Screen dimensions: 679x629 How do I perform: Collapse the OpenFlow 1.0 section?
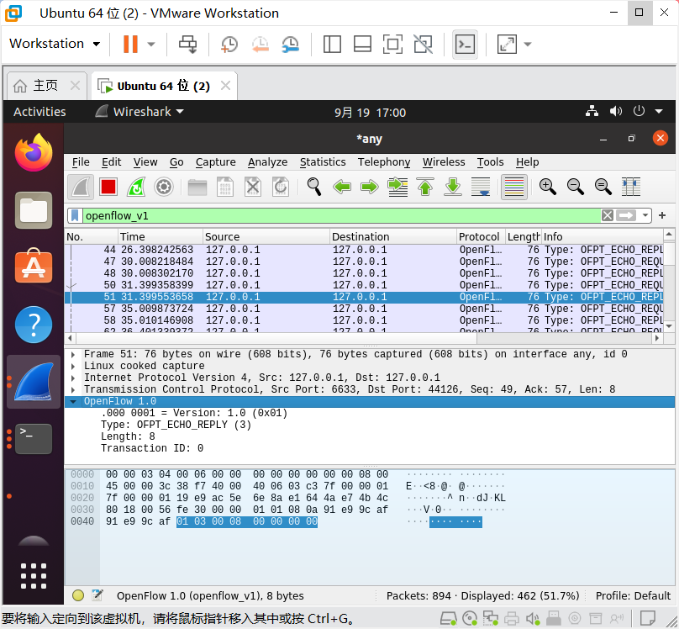coord(73,402)
